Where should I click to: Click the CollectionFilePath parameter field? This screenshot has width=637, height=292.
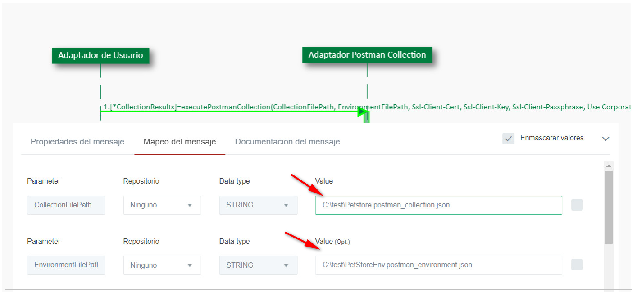[66, 205]
